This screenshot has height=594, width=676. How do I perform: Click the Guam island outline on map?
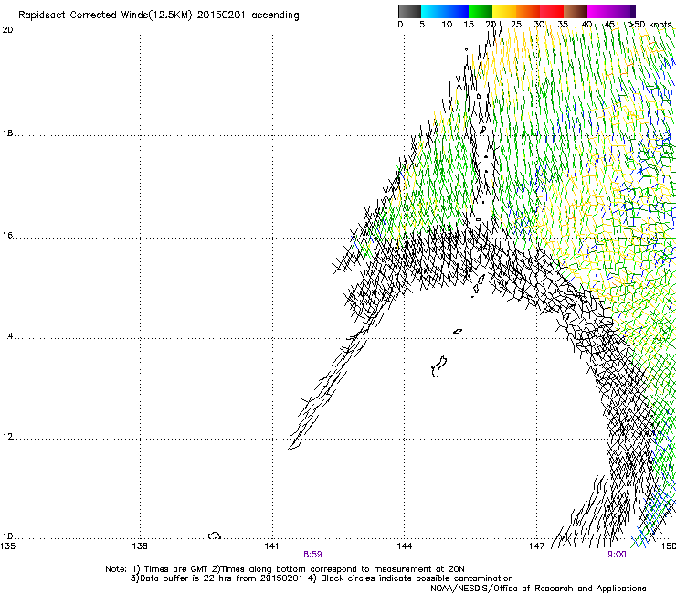tap(438, 366)
